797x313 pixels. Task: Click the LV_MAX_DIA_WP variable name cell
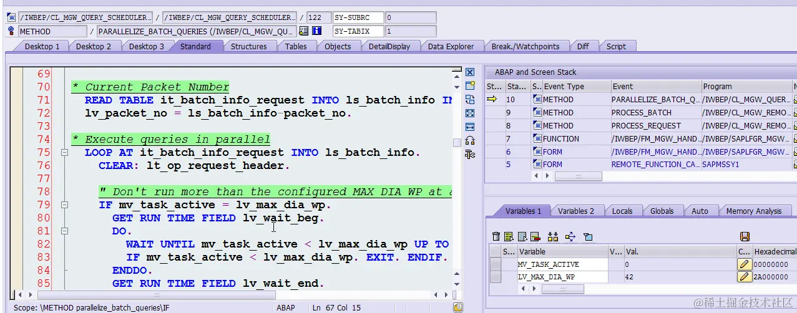tap(562, 277)
